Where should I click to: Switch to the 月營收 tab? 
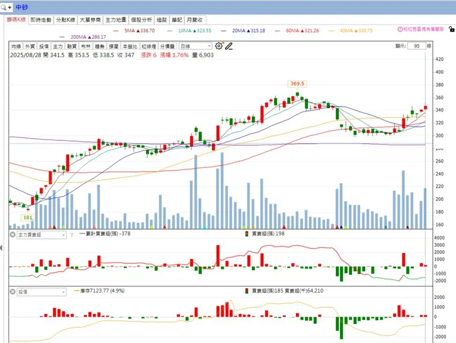coord(195,20)
